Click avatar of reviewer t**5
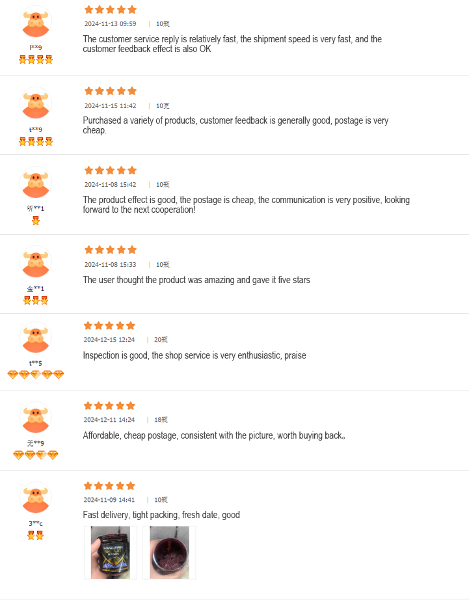Image resolution: width=469 pixels, height=602 pixels. point(36,337)
